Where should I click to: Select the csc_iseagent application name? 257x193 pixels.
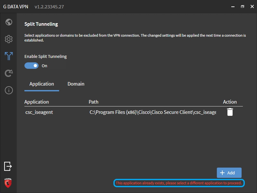tap(39, 112)
